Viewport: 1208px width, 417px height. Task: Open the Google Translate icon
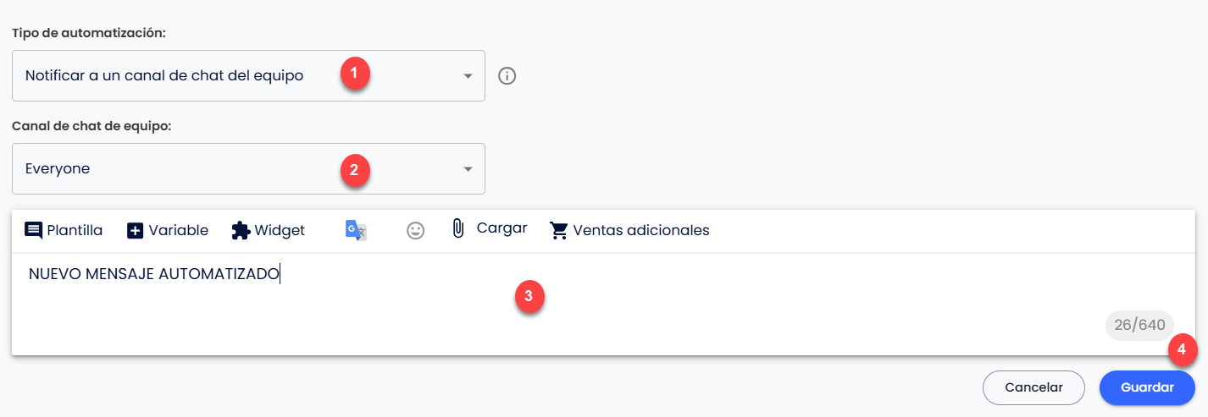pos(356,230)
